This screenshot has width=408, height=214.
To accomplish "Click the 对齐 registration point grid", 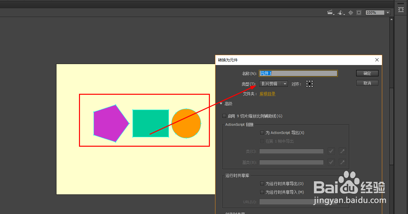I will pyautogui.click(x=309, y=84).
